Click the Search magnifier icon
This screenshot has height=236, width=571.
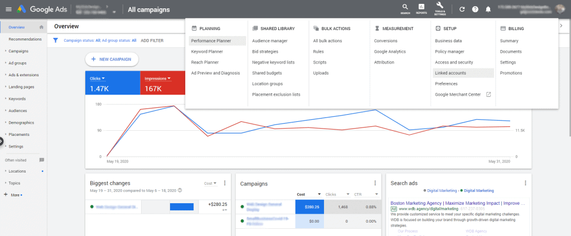[405, 8]
